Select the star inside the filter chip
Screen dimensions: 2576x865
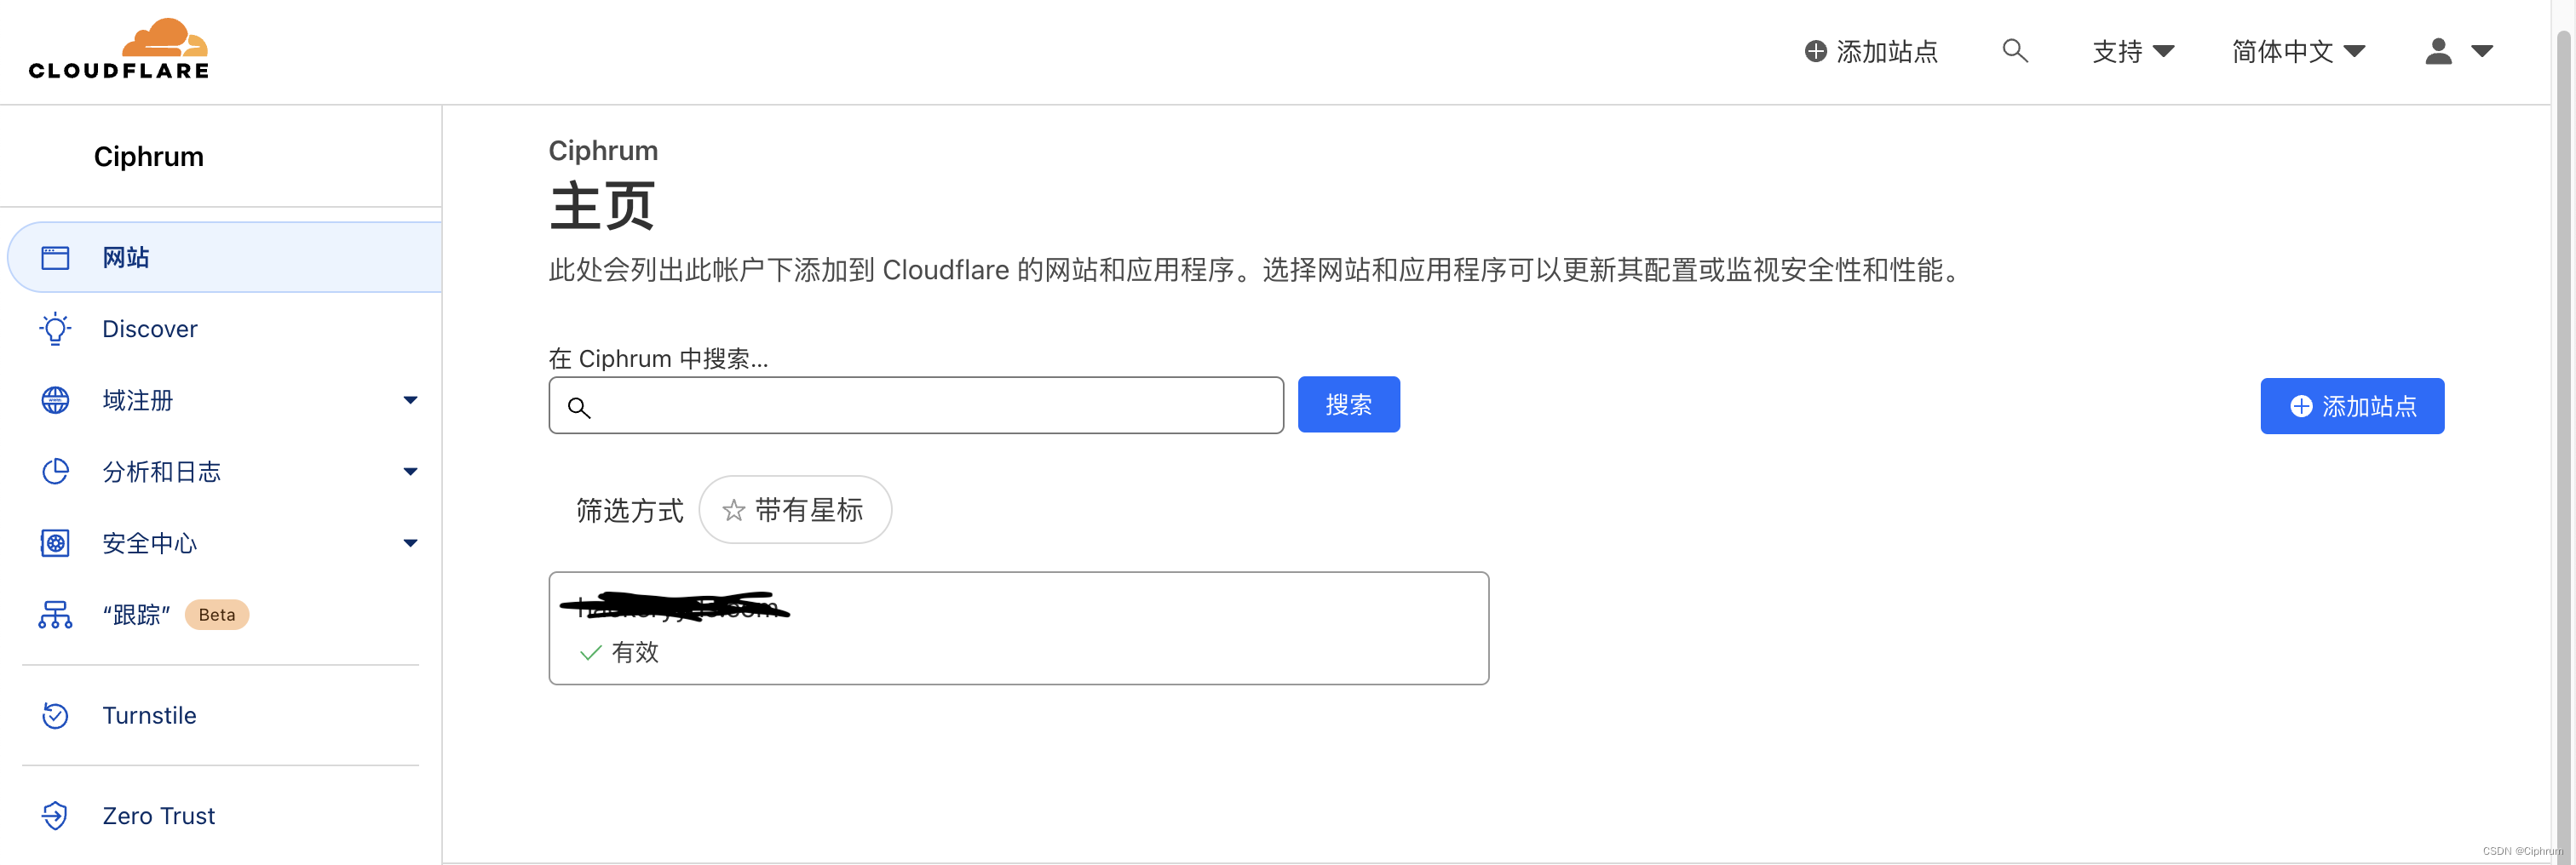[x=734, y=509]
